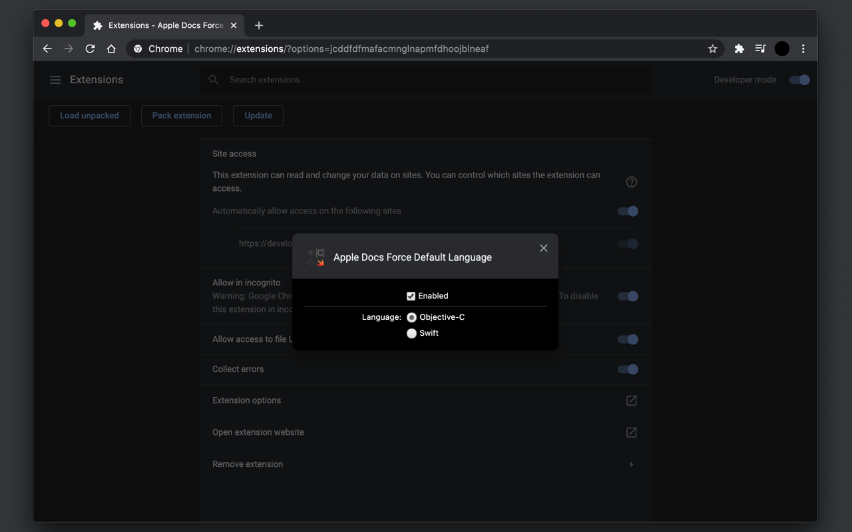The height and width of the screenshot is (532, 852).
Task: Click the Language: label in the dialog
Action: pos(381,317)
